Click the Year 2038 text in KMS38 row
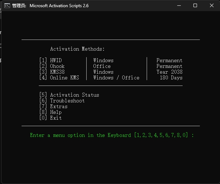The image size is (220, 184). [x=169, y=72]
